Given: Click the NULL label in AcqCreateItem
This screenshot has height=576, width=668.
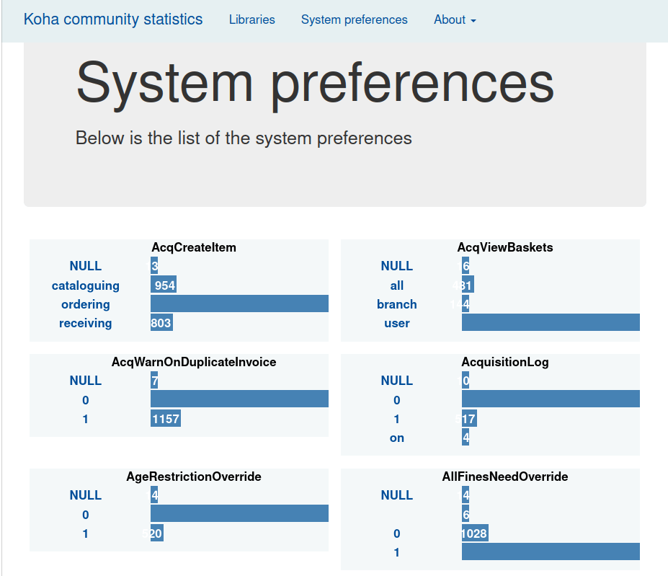Looking at the screenshot, I should point(86,266).
